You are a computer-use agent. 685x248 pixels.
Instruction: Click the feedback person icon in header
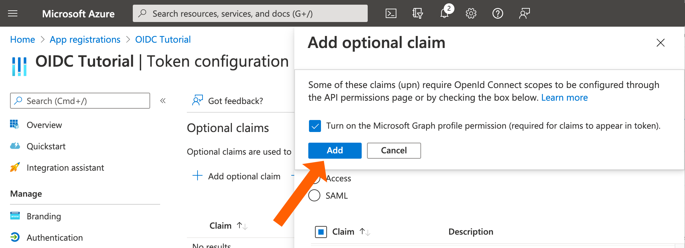tap(524, 13)
